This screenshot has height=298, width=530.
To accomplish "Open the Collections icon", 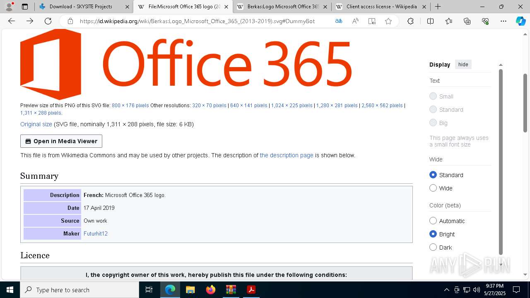I will (467, 21).
